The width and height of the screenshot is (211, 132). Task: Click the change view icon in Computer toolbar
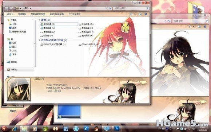(x=131, y=14)
